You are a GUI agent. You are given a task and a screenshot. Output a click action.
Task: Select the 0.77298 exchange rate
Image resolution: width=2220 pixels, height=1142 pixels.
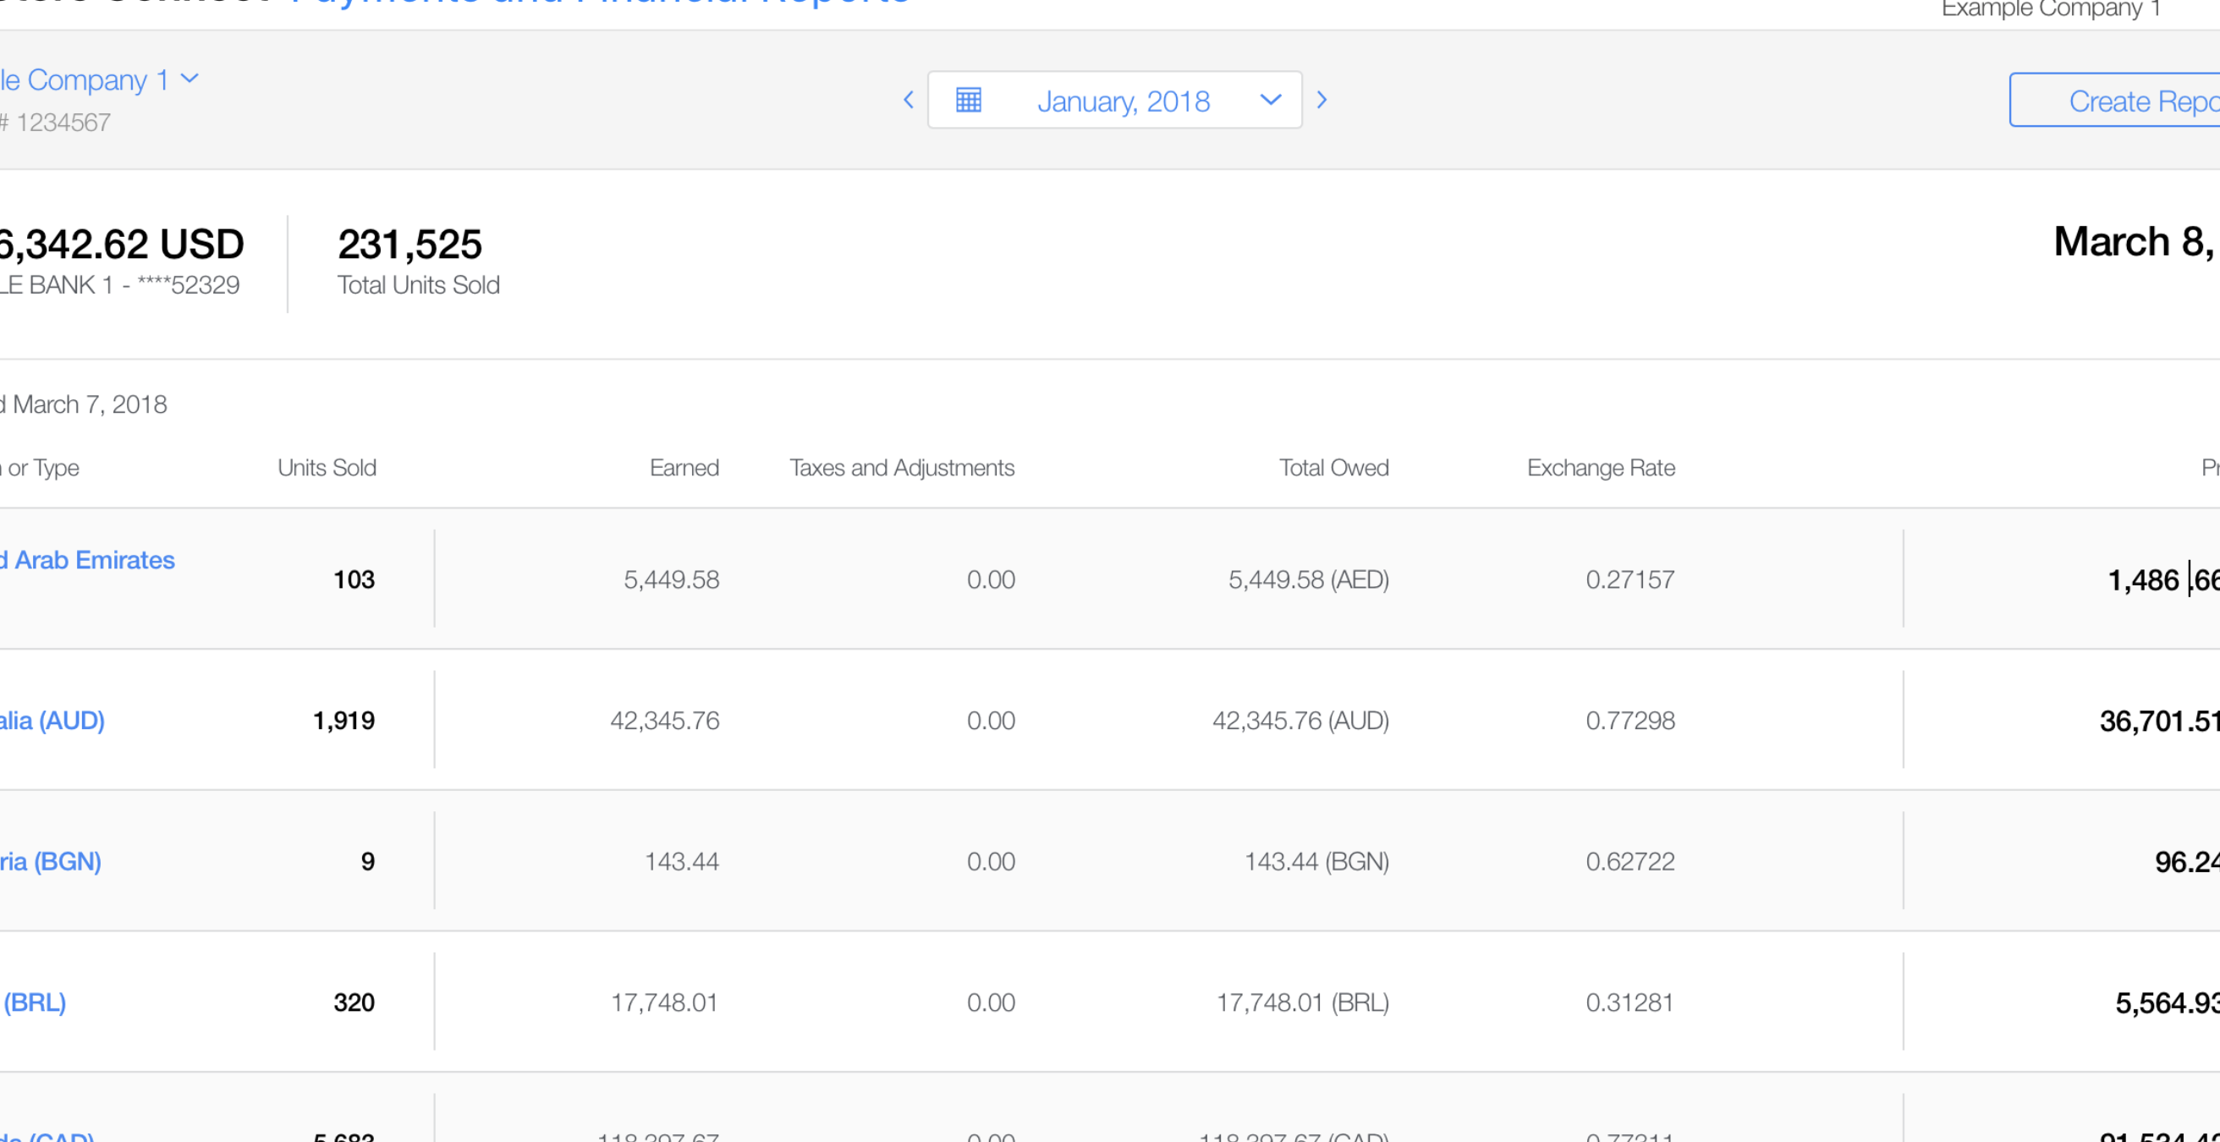click(x=1630, y=722)
